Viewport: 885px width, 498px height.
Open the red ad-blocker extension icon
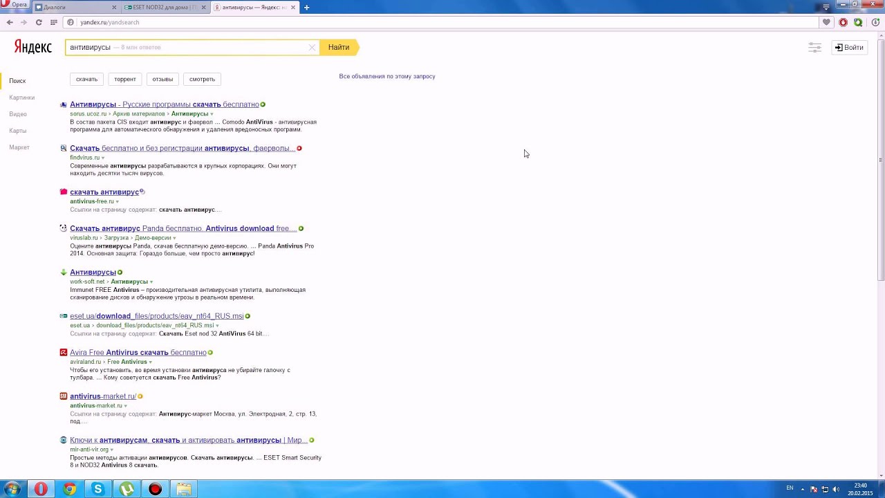point(843,22)
